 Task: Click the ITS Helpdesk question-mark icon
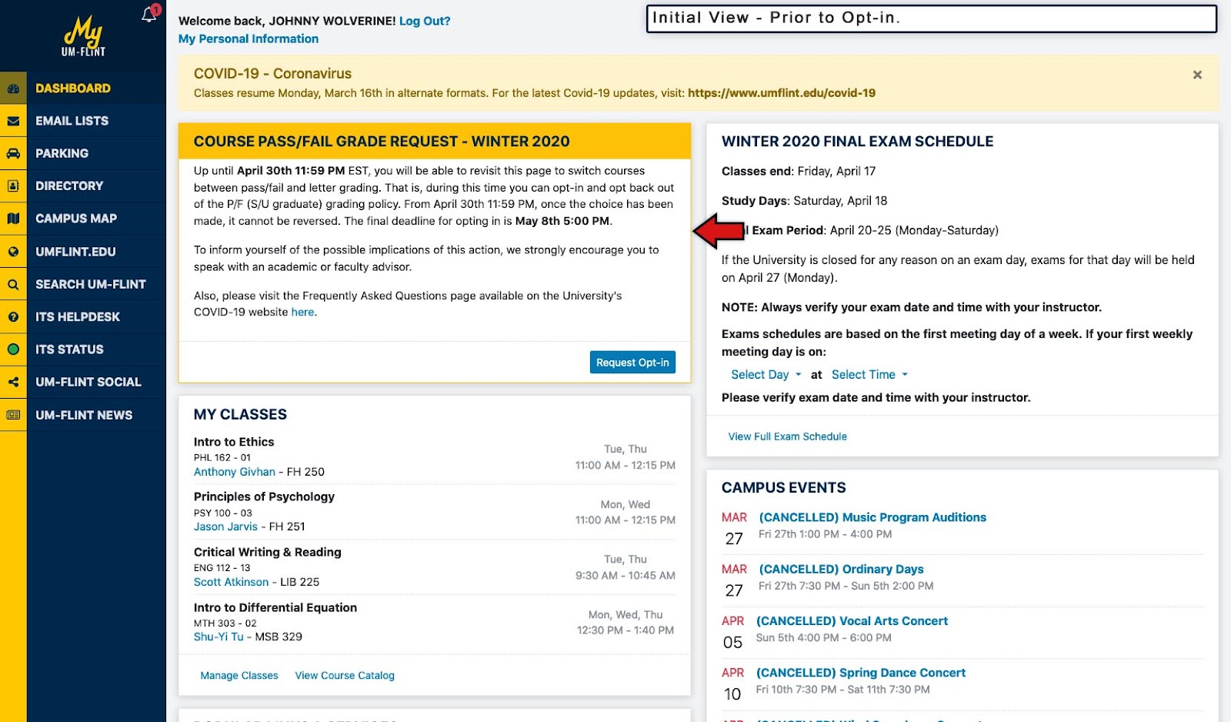point(13,316)
